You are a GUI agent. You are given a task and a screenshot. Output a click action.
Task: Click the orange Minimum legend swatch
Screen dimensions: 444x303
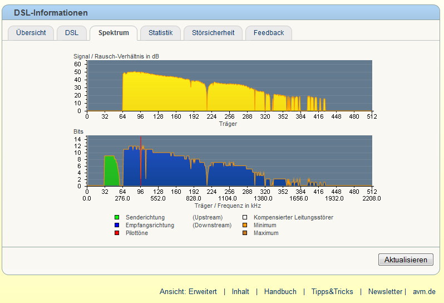245,225
